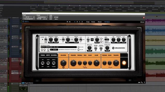The height and width of the screenshot is (92, 165).
Task: Click the recording chain next round button
Action: [45, 50]
